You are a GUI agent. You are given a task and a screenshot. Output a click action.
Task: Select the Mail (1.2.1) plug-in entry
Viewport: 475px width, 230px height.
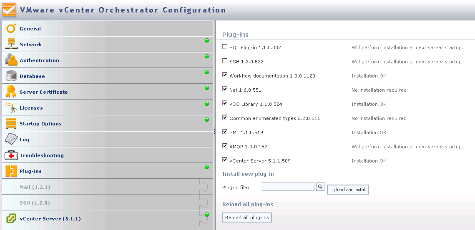(35, 187)
